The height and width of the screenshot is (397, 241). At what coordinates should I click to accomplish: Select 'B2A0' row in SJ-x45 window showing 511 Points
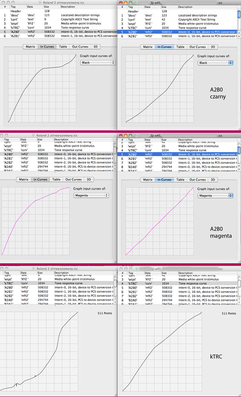177,300
